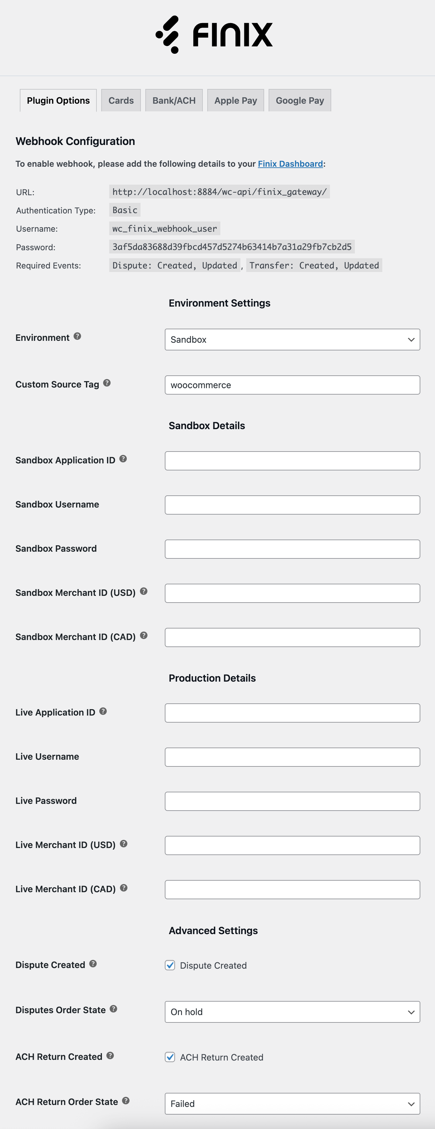Disable ACH Return Created
This screenshot has height=1129, width=435.
click(170, 1057)
